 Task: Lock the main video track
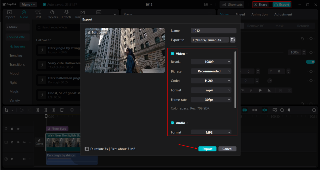pos(12,142)
